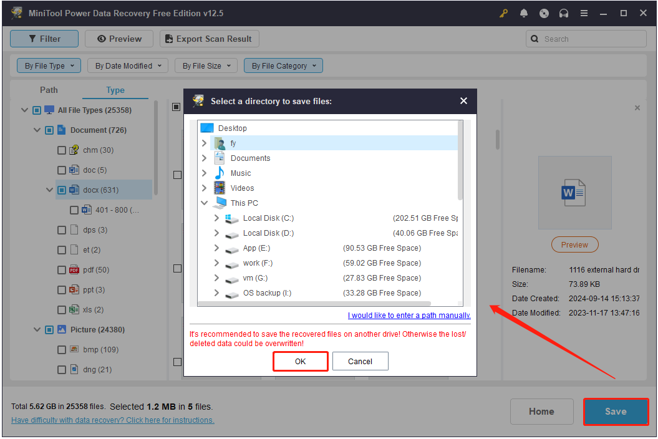Open the hamburger menu icon
The image size is (658, 439).
[x=584, y=12]
